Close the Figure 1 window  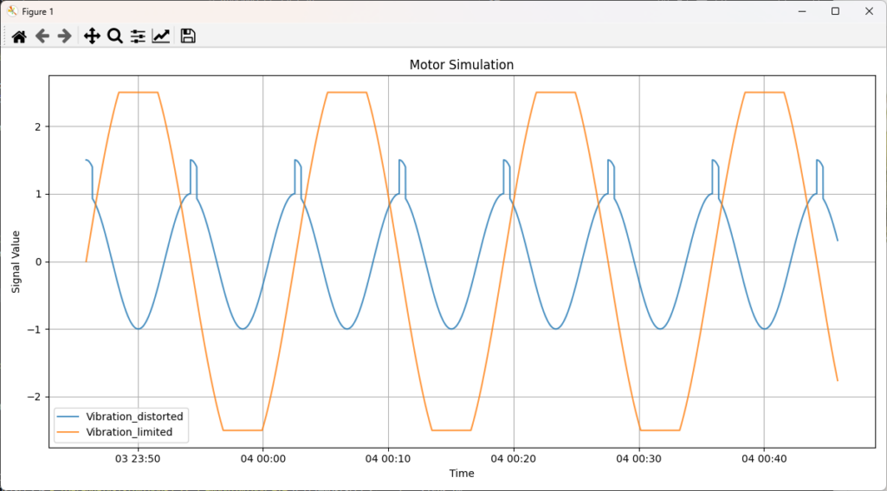[869, 11]
